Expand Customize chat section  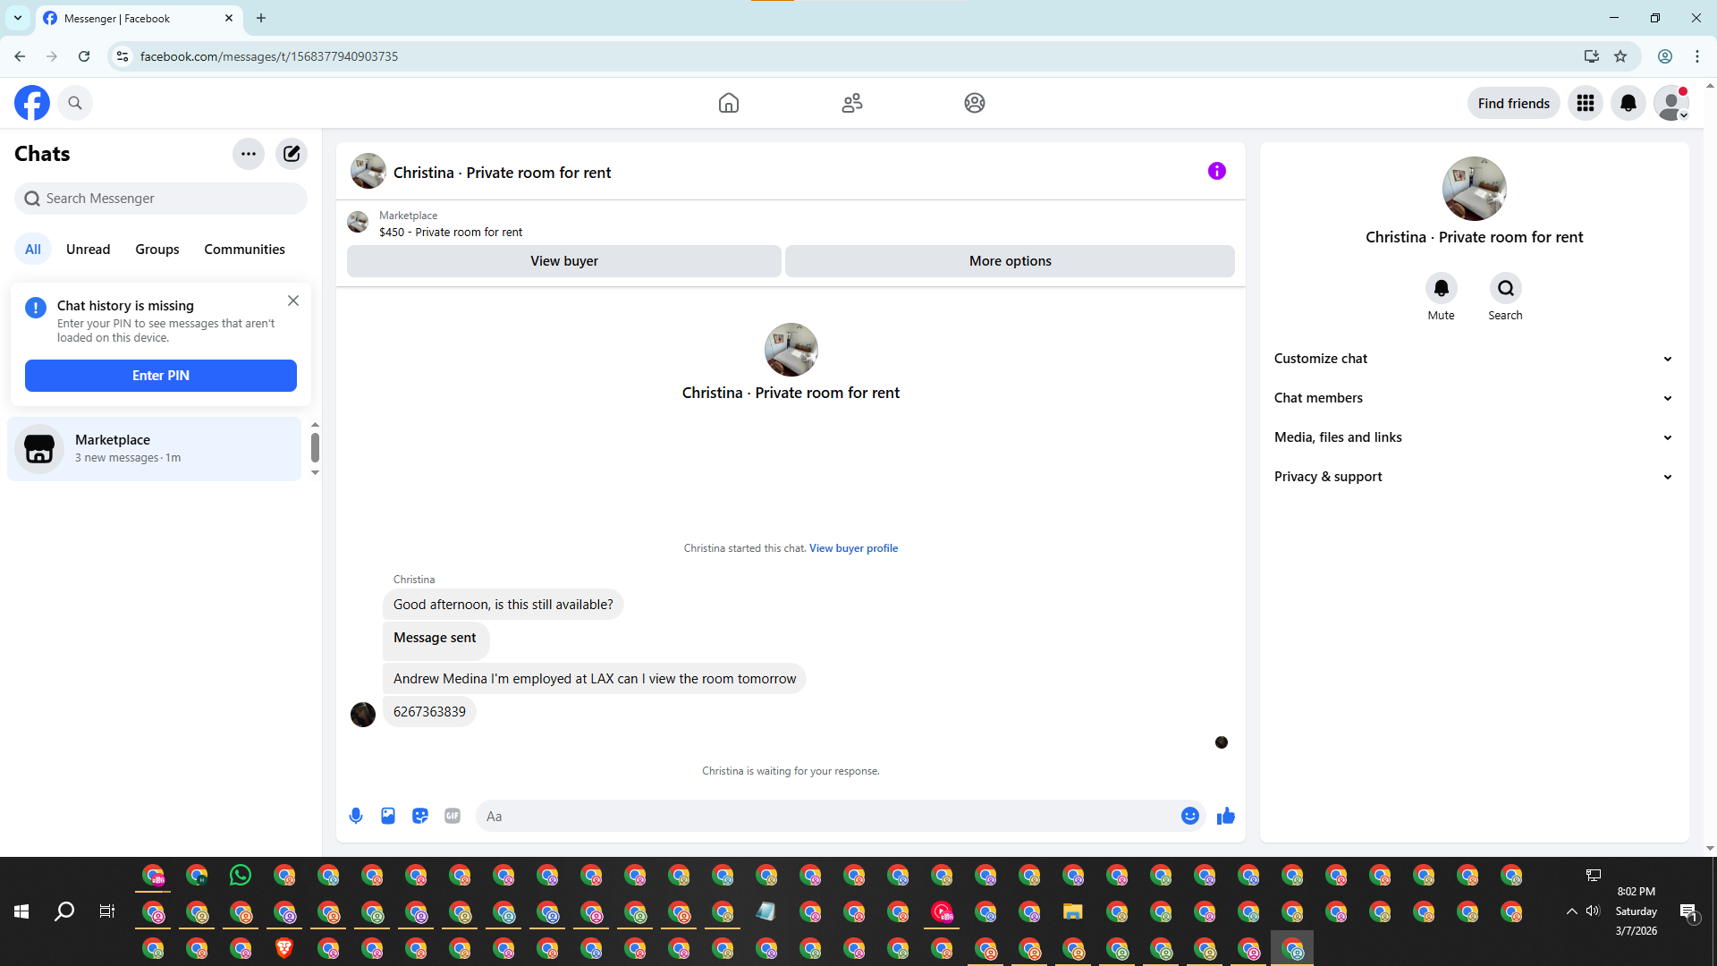(x=1475, y=359)
